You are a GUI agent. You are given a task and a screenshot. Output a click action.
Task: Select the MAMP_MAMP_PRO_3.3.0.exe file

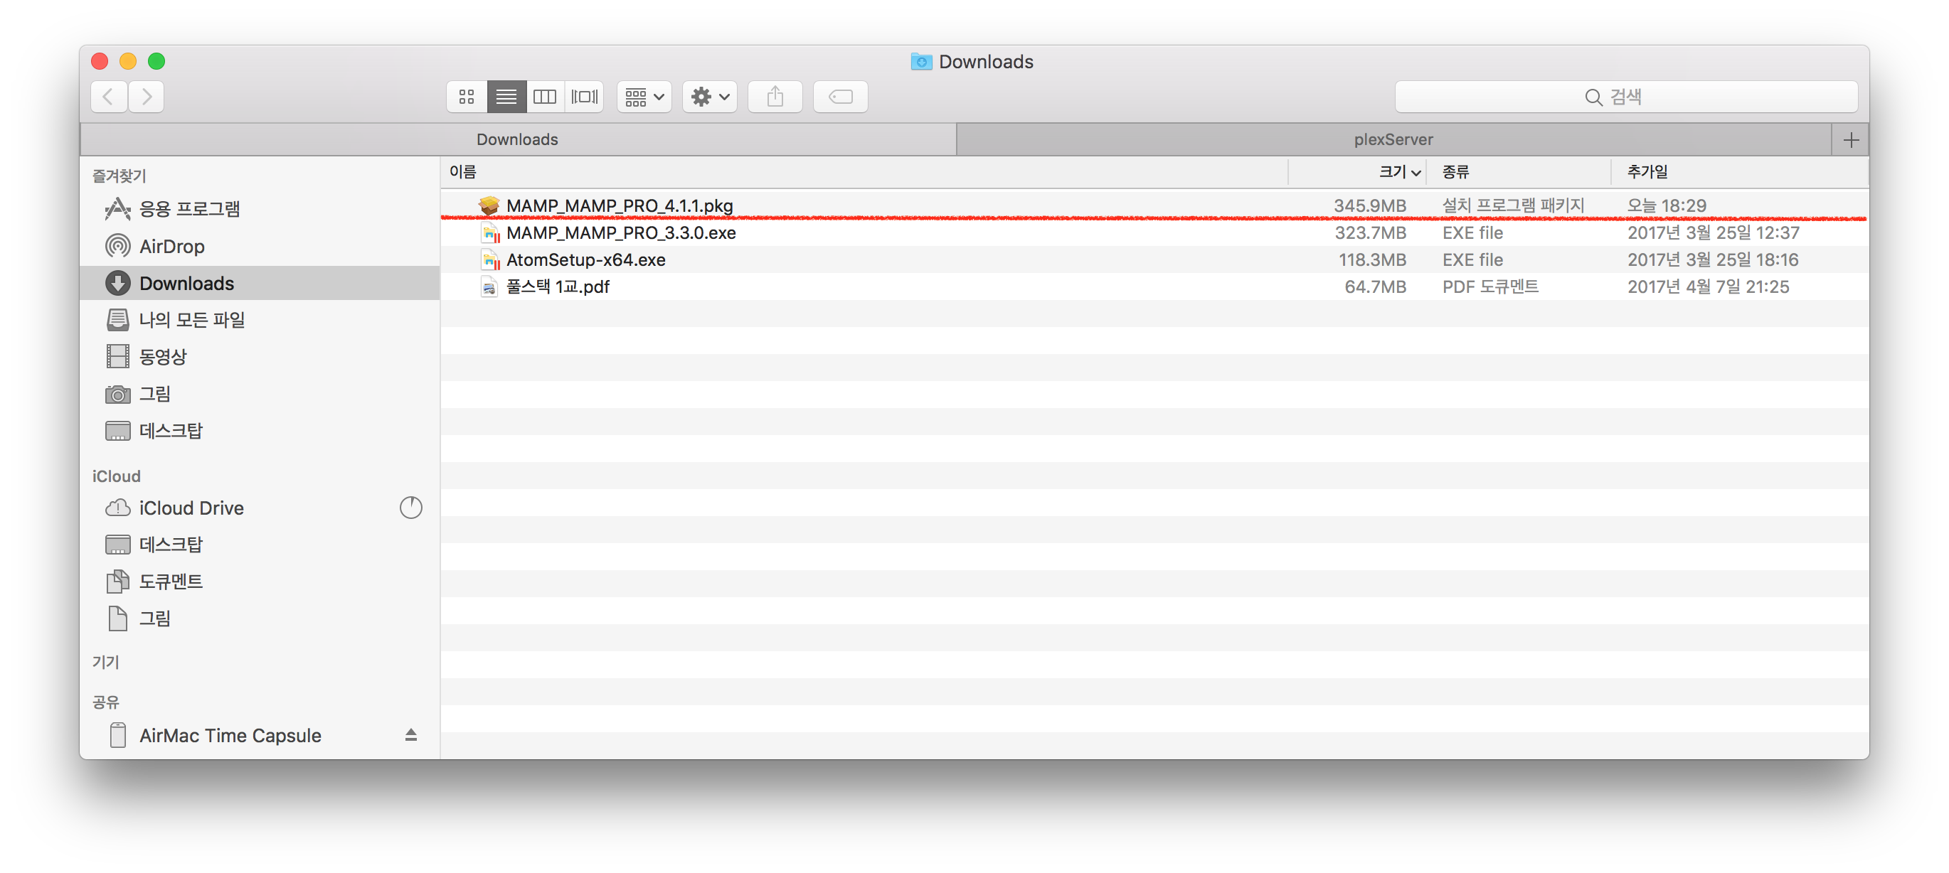coord(1154,232)
